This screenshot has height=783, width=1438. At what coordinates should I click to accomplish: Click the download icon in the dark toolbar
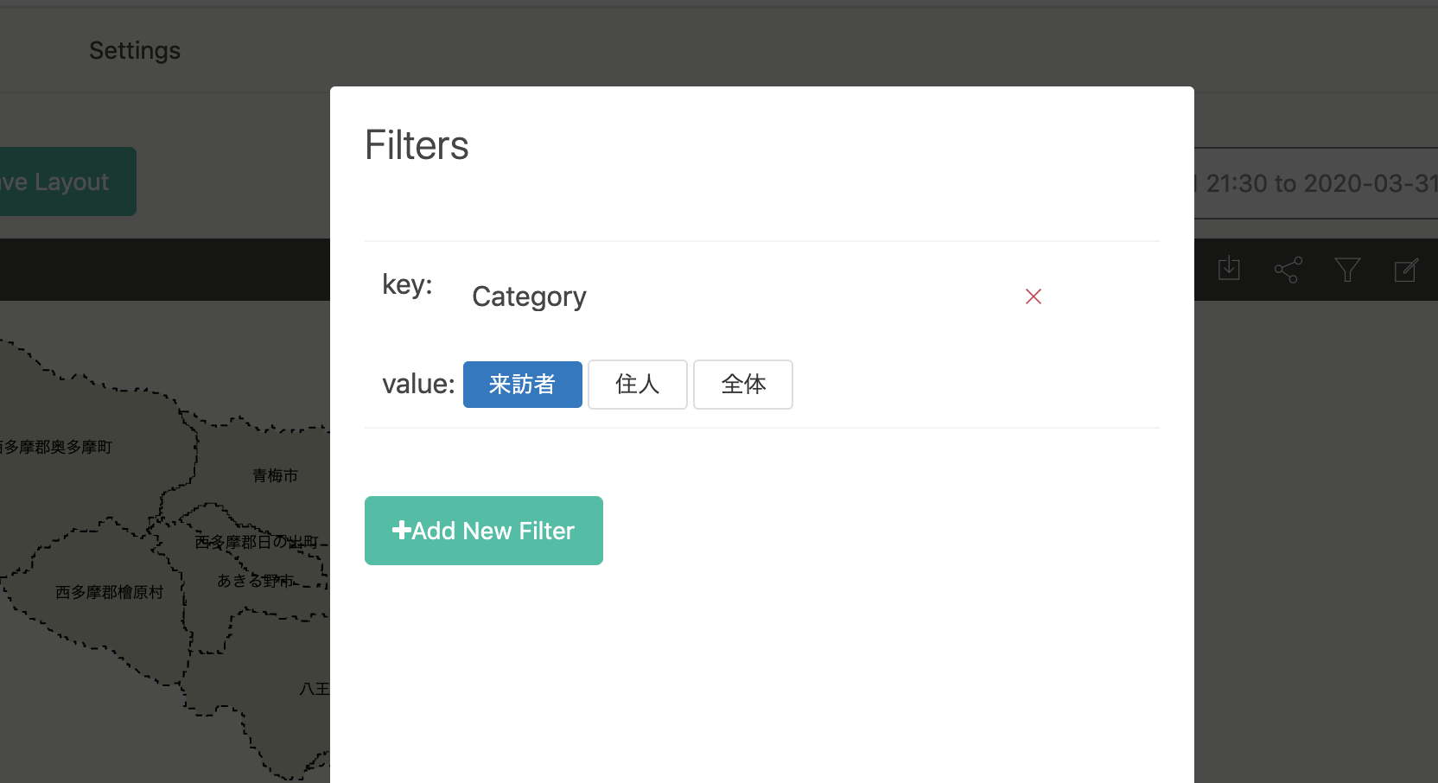[1229, 269]
